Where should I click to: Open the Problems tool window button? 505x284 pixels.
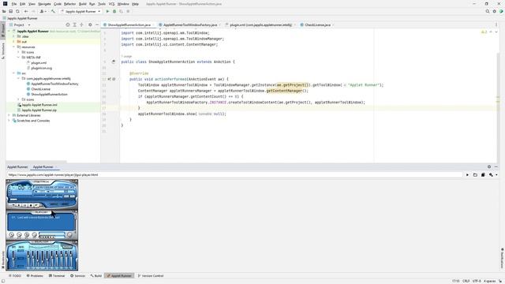click(x=35, y=276)
